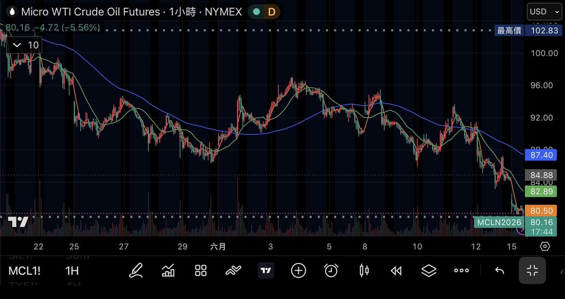Open the layers object tree icon
The width and height of the screenshot is (565, 299).
(x=429, y=271)
